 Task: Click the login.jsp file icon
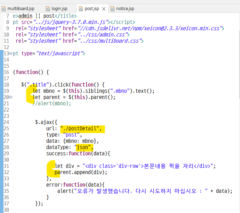point(48,9)
